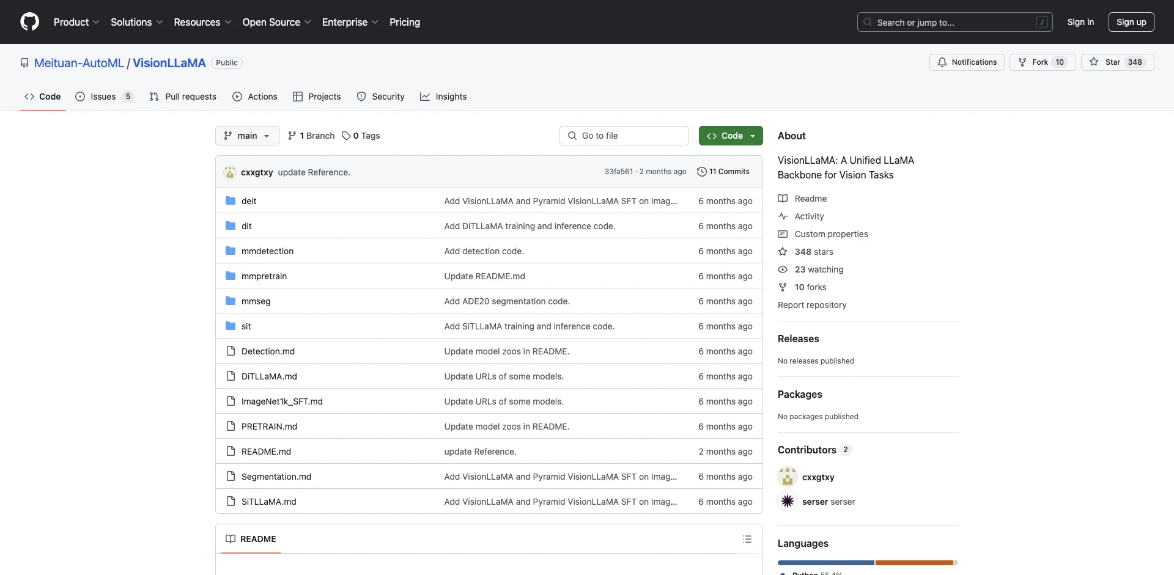Open the Releases section heading
1174x575 pixels.
click(798, 339)
